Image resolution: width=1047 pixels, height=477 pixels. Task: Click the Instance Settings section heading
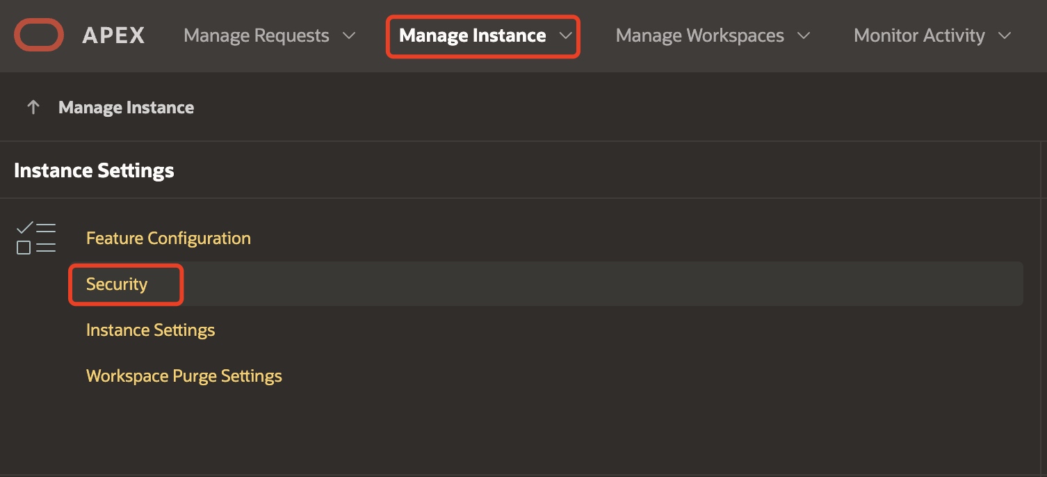tap(94, 170)
